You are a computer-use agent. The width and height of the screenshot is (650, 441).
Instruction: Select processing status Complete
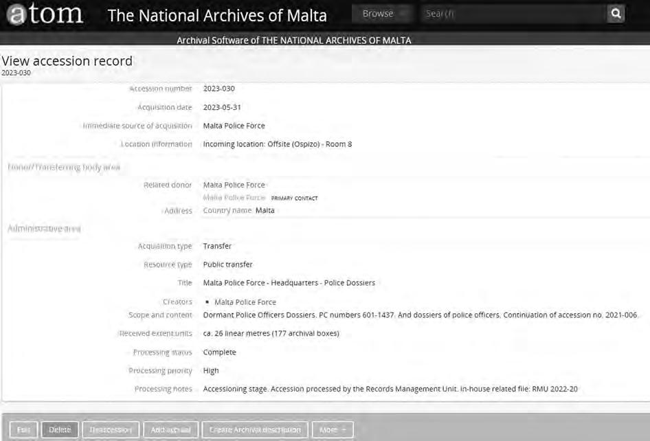tap(219, 352)
